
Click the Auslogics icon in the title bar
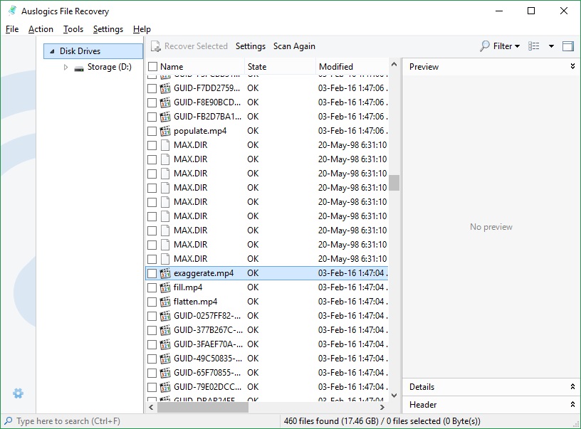11,11
